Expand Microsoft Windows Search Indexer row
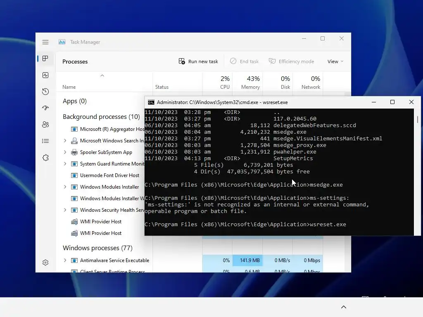This screenshot has height=317, width=423. pyautogui.click(x=65, y=141)
